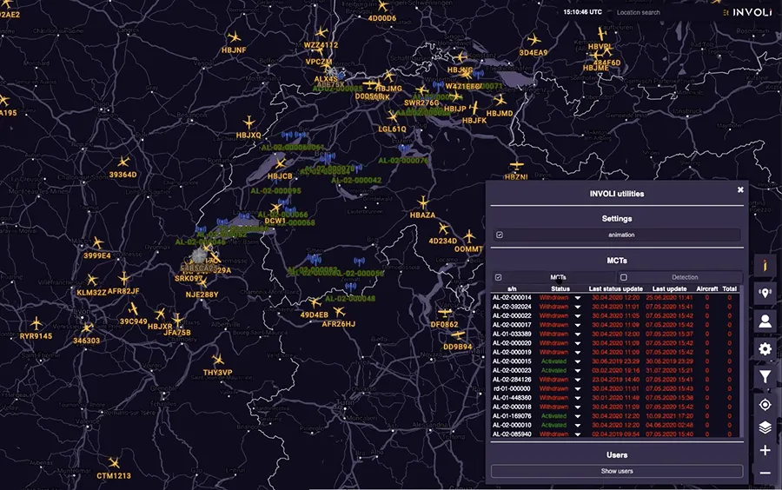The image size is (782, 490).
Task: Select aircraft 3D4EA9 on the map
Action: coord(534,39)
